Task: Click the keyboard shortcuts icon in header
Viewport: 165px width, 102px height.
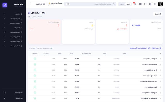Action: 140,4
